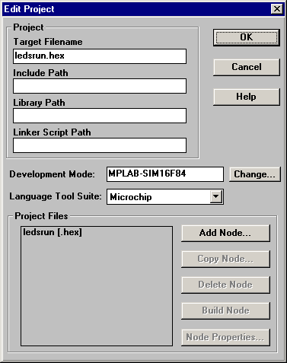This screenshot has height=363, width=287.
Task: Click the Microchip combo box text
Action: tap(131, 197)
